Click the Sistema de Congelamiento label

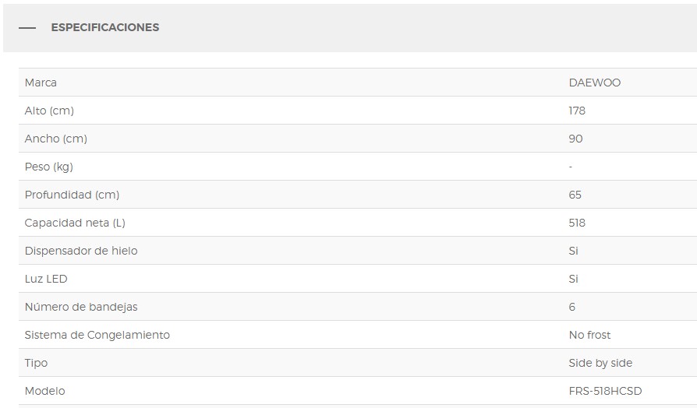[x=97, y=335]
